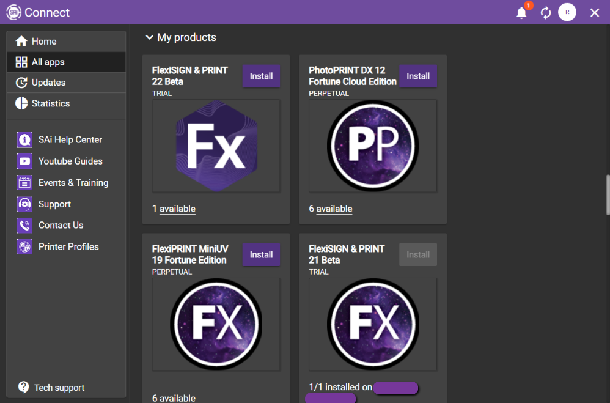
Task: Click the SAi Help Center info icon
Action: point(24,139)
